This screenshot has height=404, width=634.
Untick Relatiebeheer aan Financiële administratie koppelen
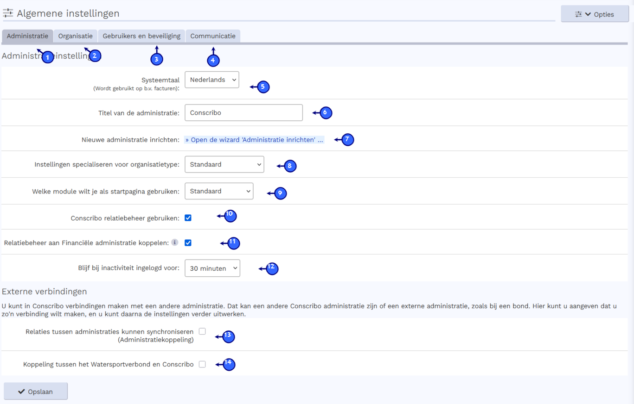coord(188,242)
